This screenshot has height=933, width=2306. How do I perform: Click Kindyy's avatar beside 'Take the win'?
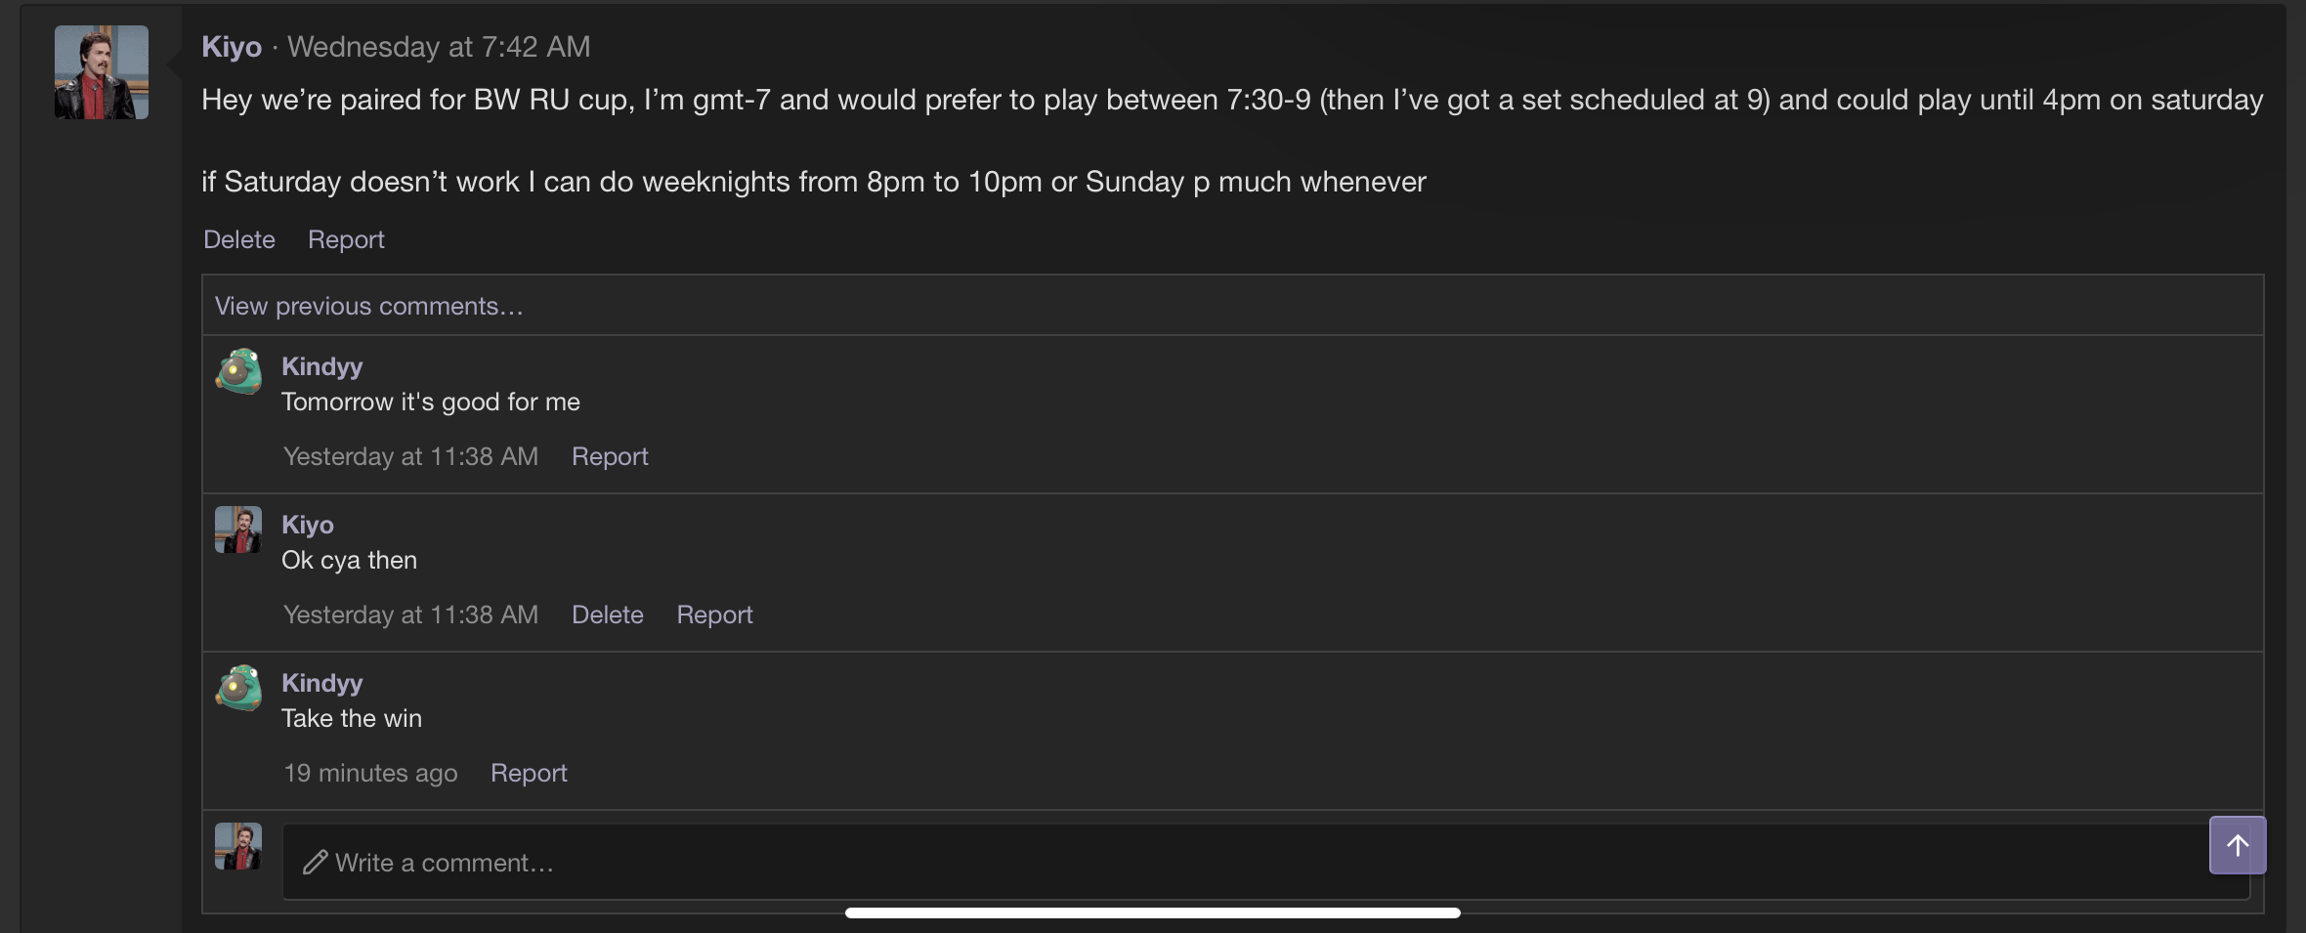coord(238,689)
